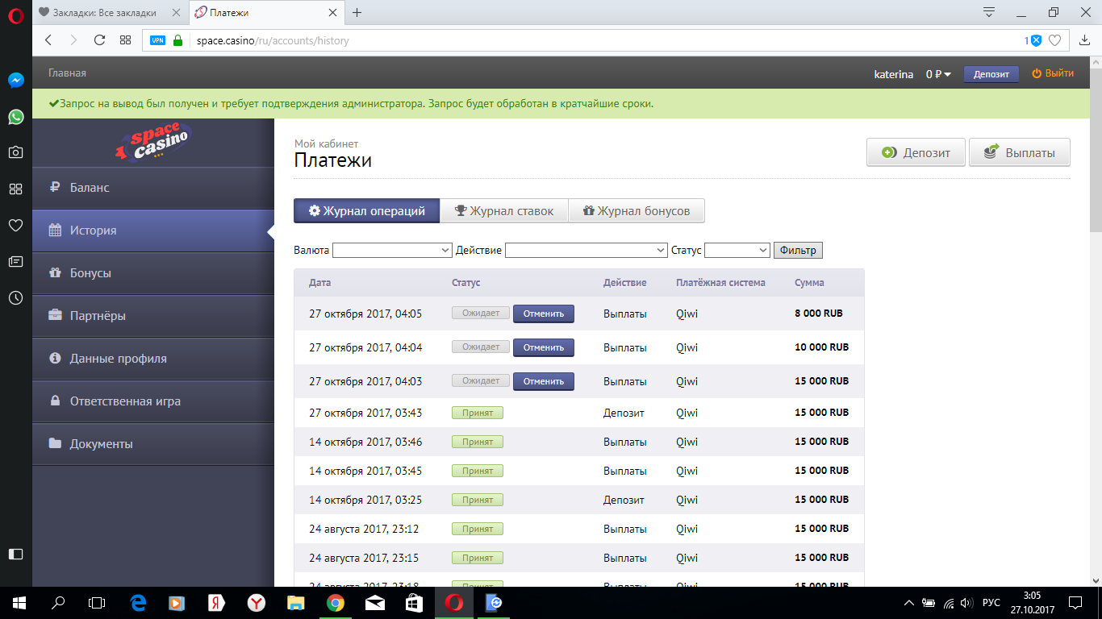Go to Бонусы in the left menu
Viewport: 1102px width, 619px height.
[153, 273]
